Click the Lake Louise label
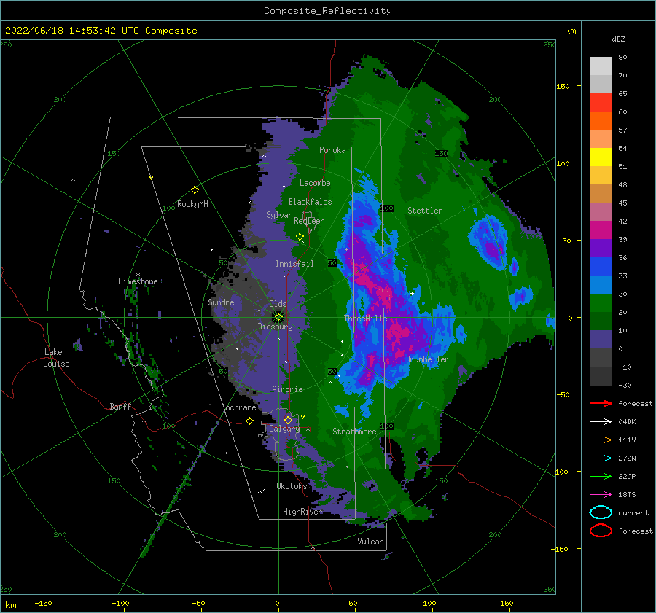 [56, 358]
